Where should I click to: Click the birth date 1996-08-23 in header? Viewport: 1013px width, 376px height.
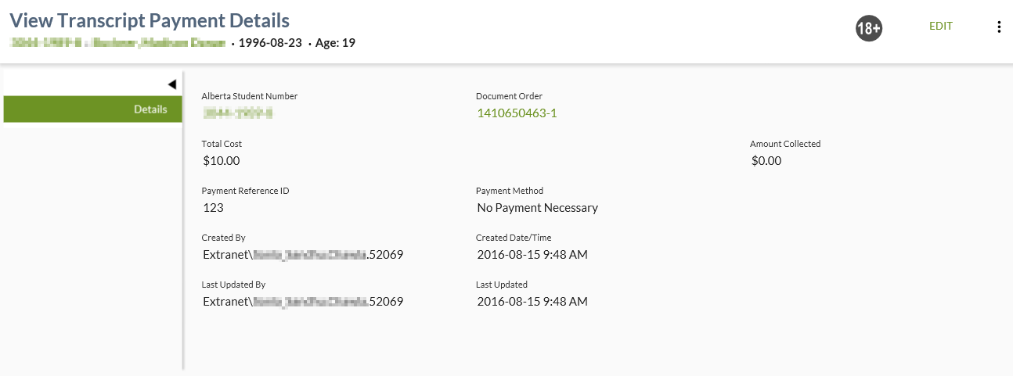coord(272,43)
